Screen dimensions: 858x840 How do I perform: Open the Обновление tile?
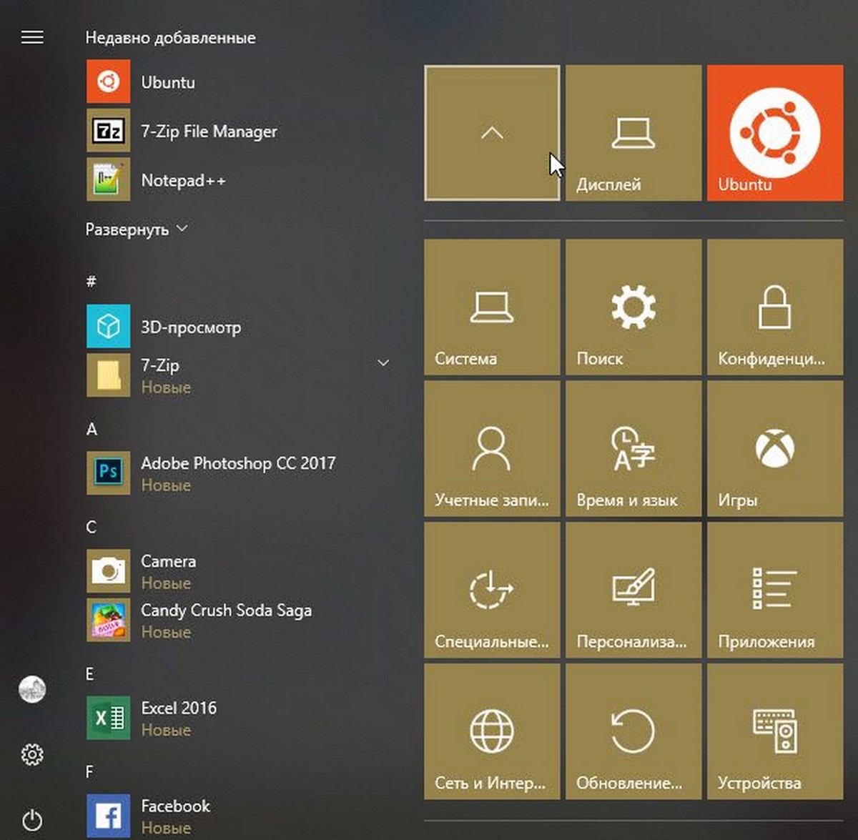click(633, 732)
